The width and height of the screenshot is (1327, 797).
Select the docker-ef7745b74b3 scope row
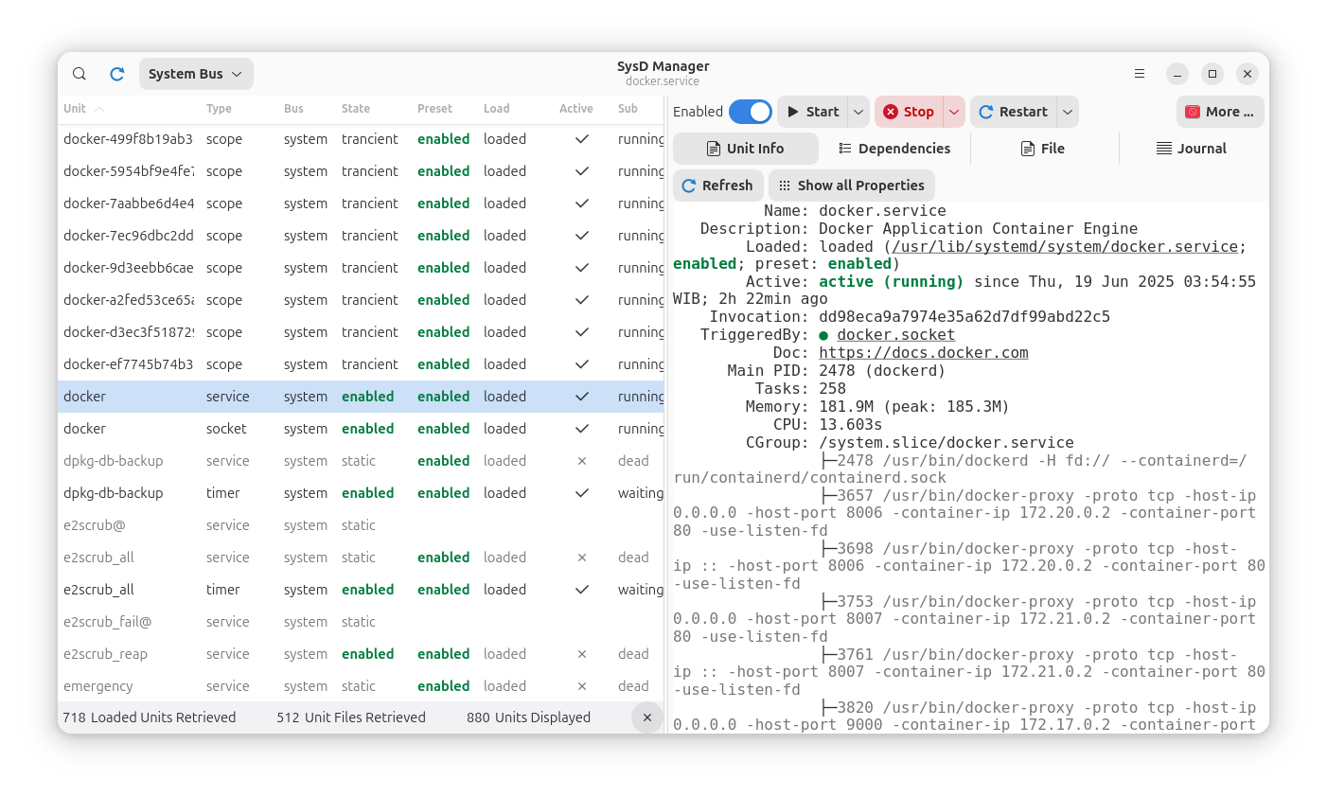pyautogui.click(x=361, y=364)
